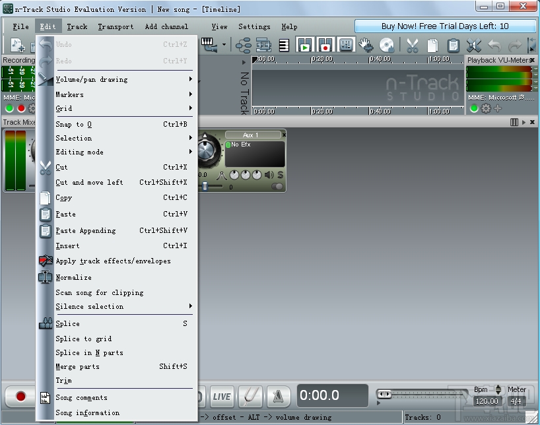The height and width of the screenshot is (425, 540).
Task: Click the tuning fork tuner button
Action: click(x=251, y=396)
